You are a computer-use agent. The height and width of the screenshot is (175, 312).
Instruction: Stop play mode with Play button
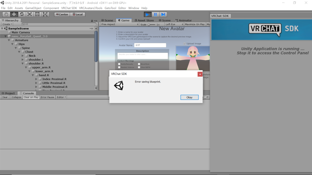pos(147,15)
